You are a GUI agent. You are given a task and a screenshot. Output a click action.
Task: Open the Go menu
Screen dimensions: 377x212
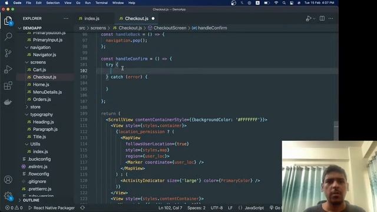coord(78,3)
